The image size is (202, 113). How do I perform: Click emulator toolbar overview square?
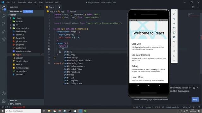coord(174,56)
